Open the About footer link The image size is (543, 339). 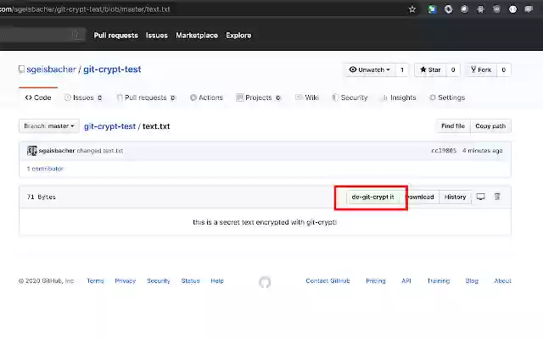tap(502, 281)
